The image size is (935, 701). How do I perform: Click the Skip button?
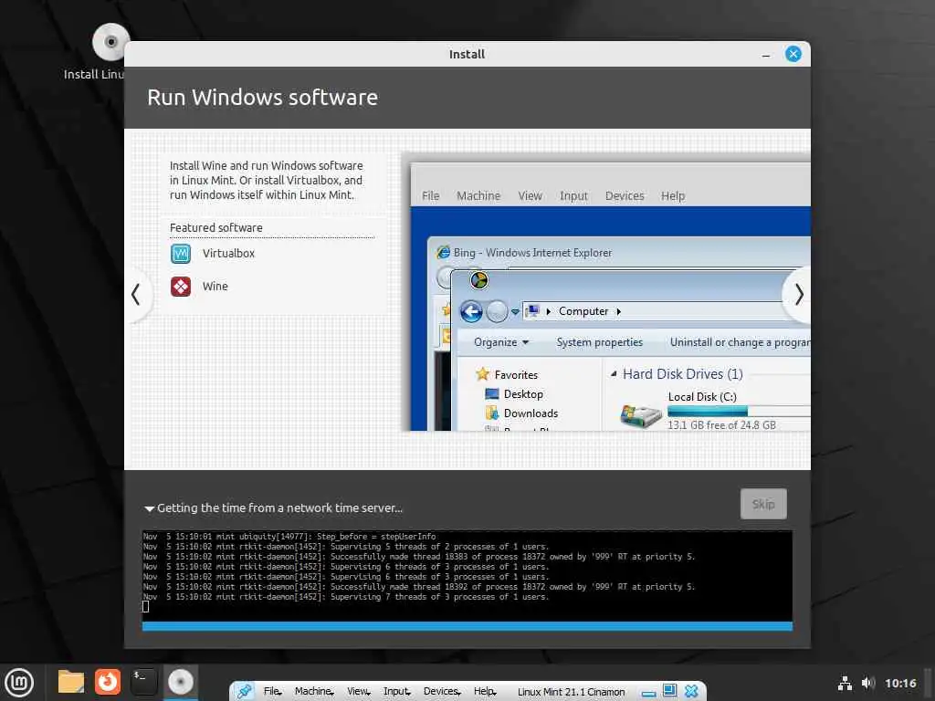coord(763,504)
